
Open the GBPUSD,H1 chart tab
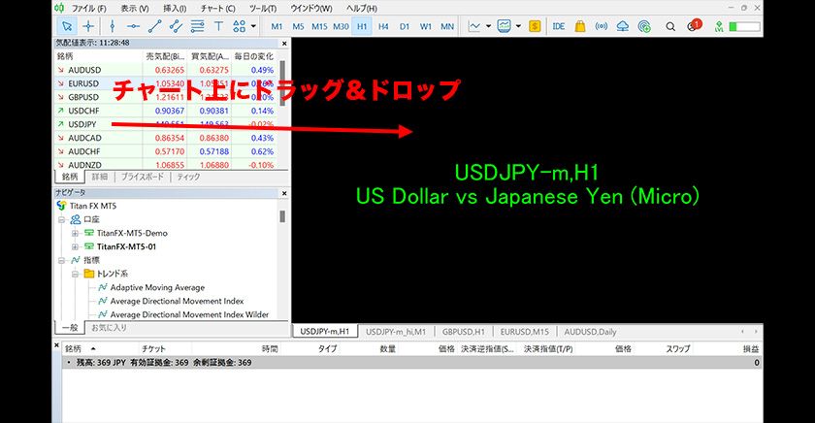tap(463, 332)
